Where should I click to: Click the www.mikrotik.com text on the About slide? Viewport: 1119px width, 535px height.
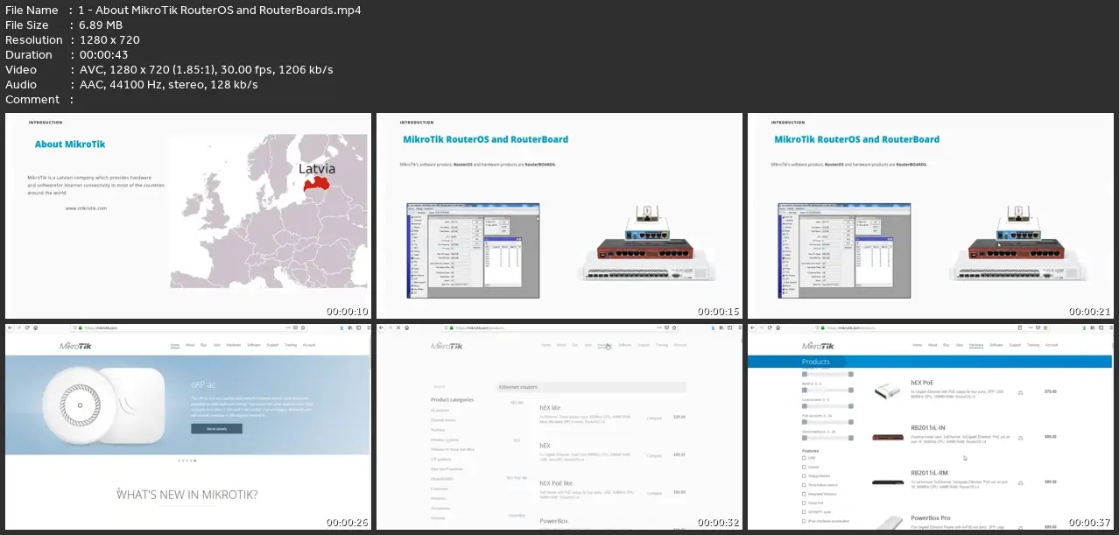(x=86, y=208)
